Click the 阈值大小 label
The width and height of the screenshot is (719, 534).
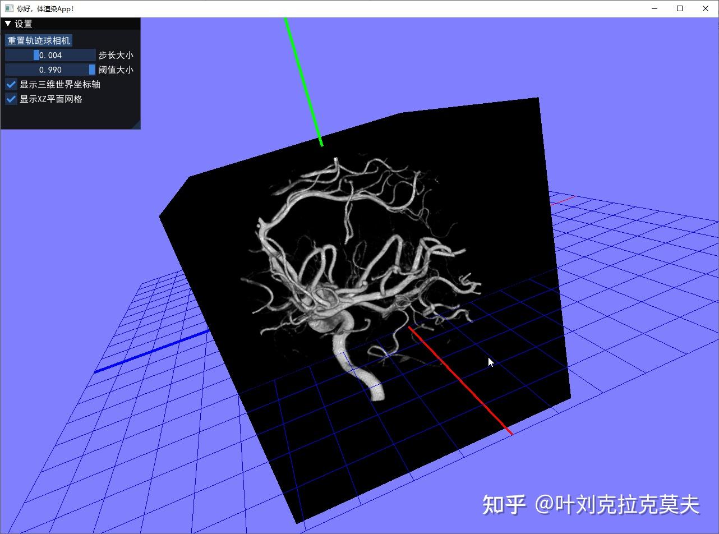pyautogui.click(x=116, y=70)
